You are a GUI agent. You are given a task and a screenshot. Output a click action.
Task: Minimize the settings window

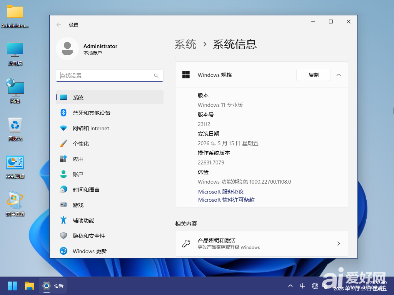(x=313, y=22)
